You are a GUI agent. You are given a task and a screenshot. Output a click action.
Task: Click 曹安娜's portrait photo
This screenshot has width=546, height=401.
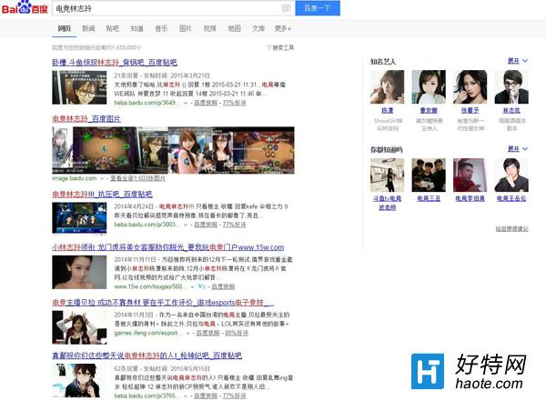(429, 86)
